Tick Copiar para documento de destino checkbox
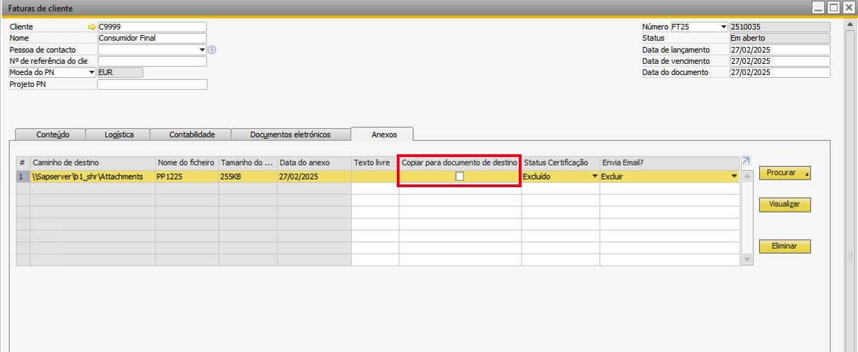The width and height of the screenshot is (858, 352). click(460, 177)
